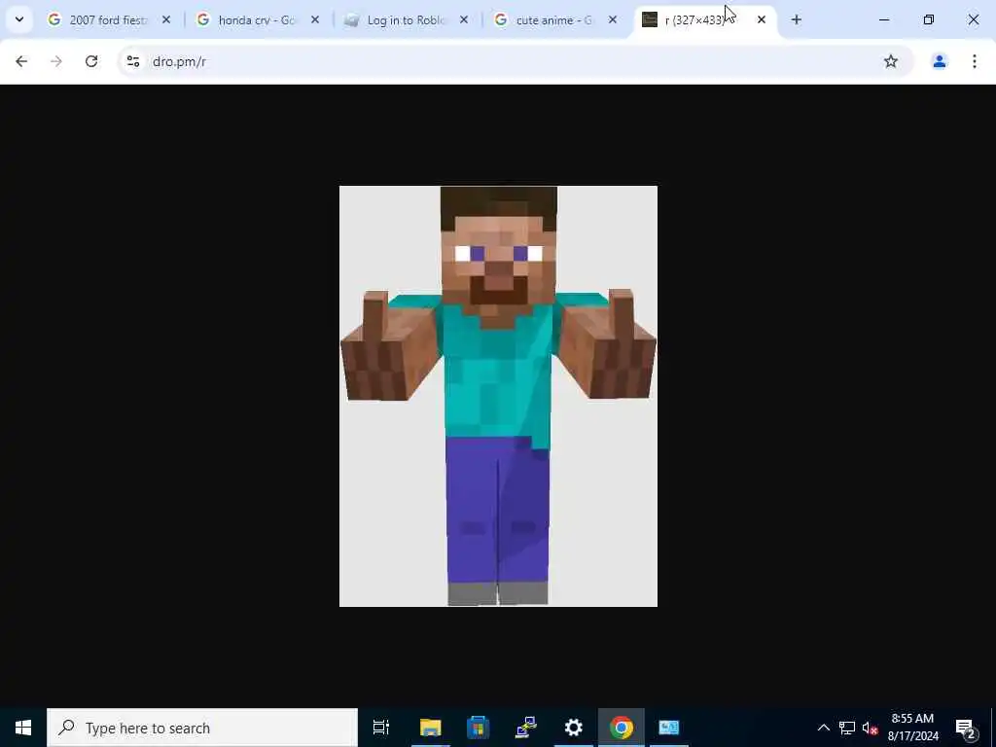Switch to the 2007 ford fiesta tab
Image resolution: width=996 pixels, height=747 pixels.
click(108, 20)
